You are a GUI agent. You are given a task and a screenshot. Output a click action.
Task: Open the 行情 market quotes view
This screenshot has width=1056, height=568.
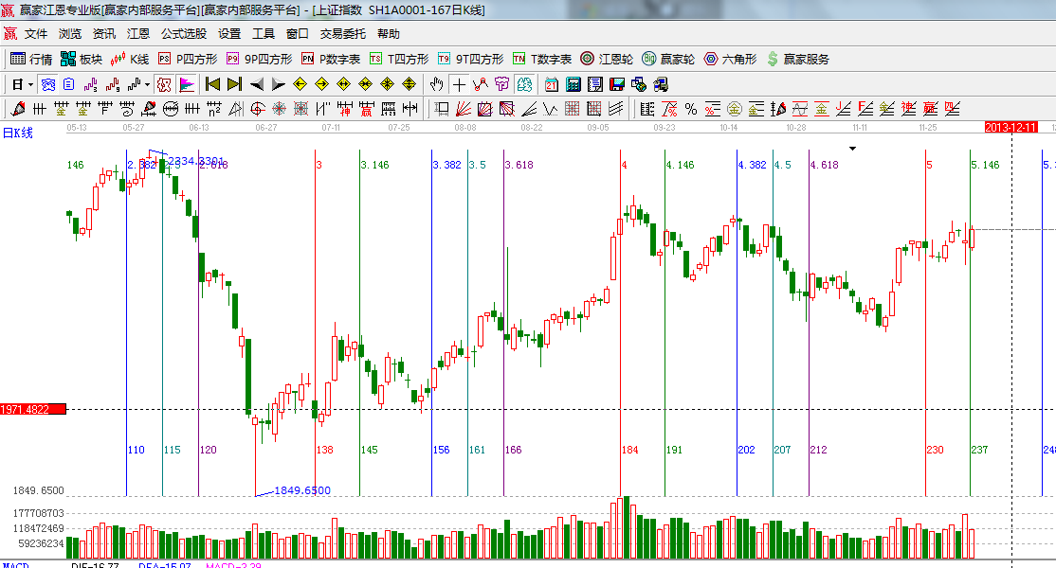31,59
